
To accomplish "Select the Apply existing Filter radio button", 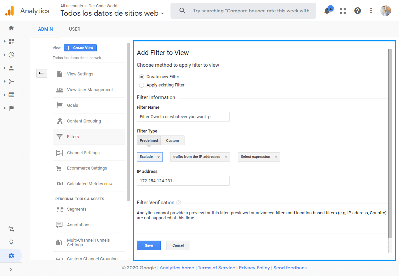I will (x=141, y=85).
